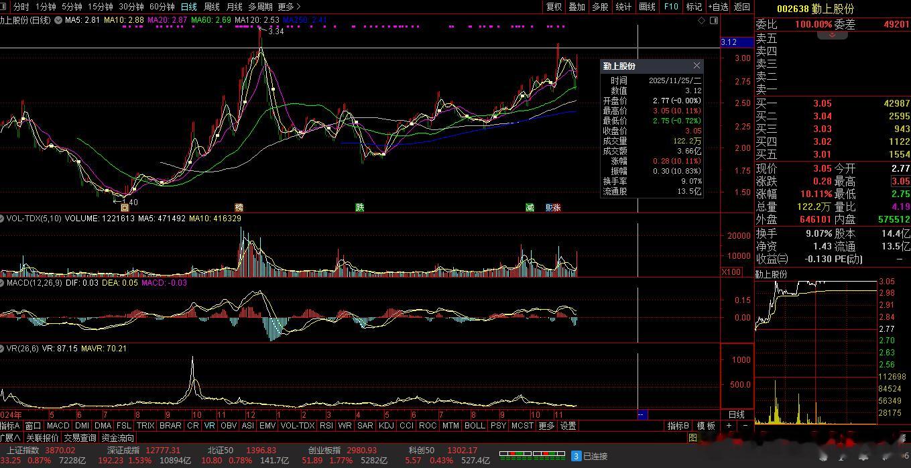
Task: Select the KDJ indicator tab
Action: (x=386, y=426)
